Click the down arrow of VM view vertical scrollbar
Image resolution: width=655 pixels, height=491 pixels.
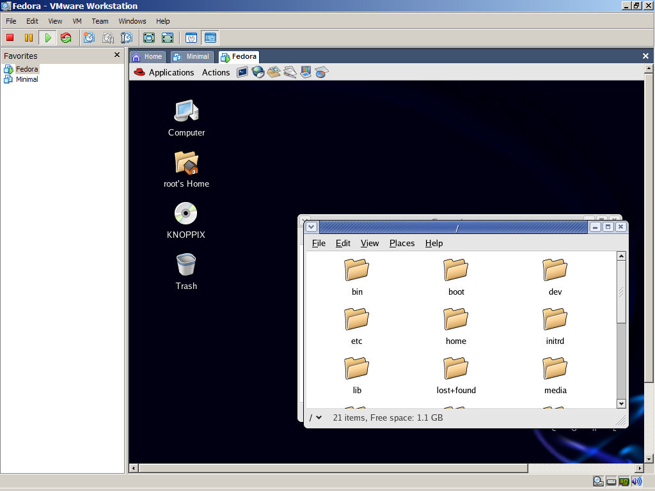[x=649, y=459]
